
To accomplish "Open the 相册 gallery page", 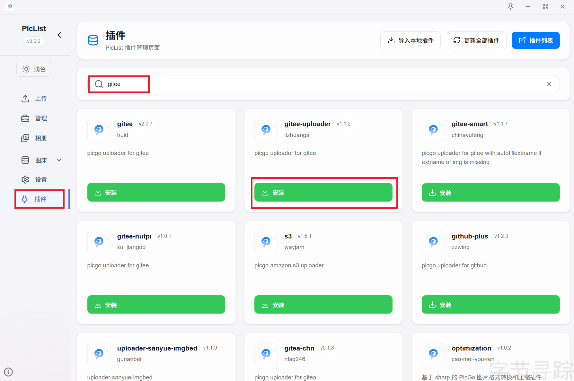I will [x=34, y=138].
